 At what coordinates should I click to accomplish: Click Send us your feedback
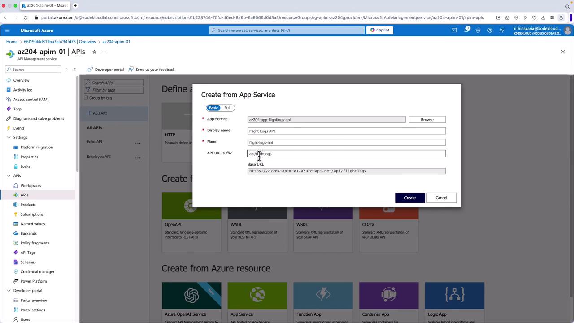click(152, 70)
